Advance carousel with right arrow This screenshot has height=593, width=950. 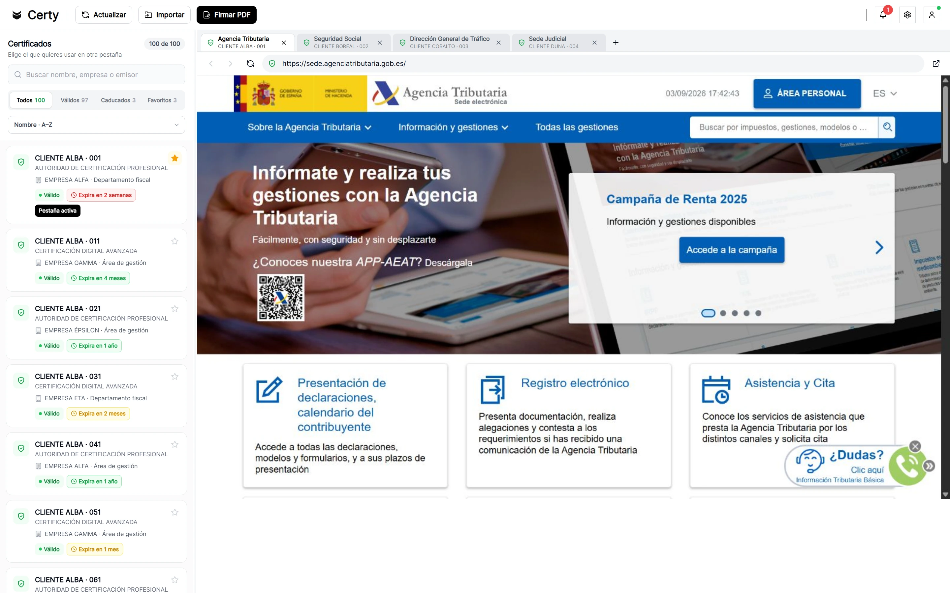coord(879,247)
